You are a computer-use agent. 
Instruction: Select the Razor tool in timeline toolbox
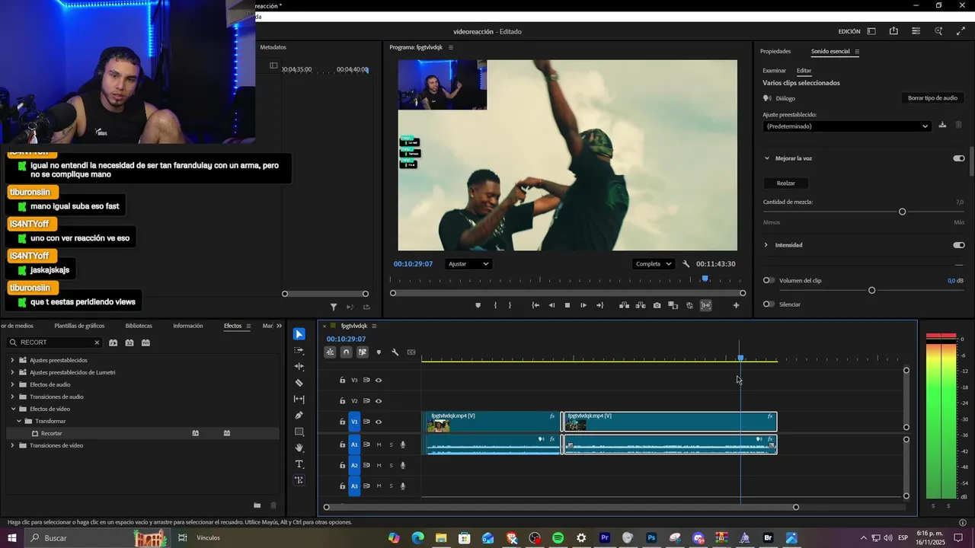[x=299, y=383]
